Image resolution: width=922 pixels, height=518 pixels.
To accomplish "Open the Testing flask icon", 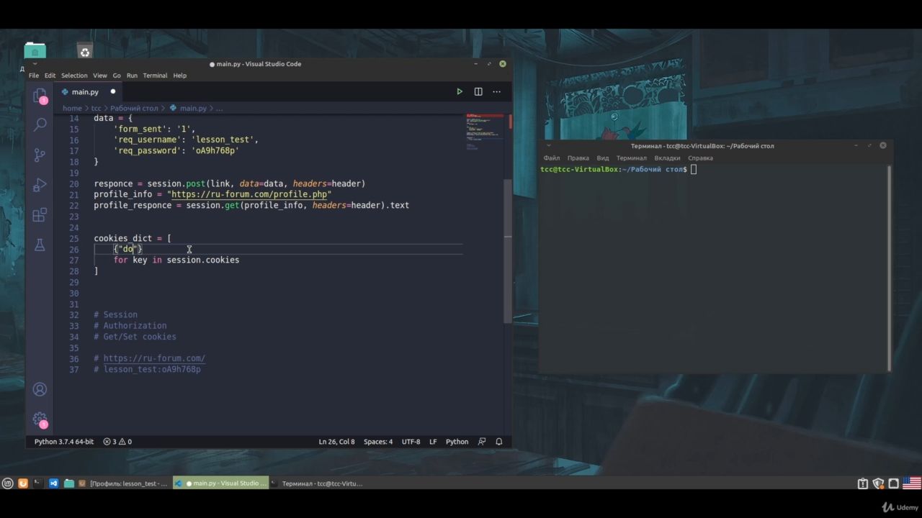I will 40,245.
